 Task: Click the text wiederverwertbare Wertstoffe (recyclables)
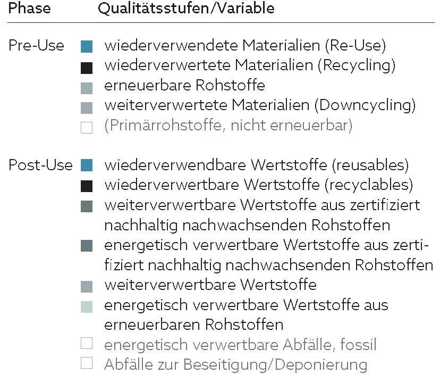(259, 185)
